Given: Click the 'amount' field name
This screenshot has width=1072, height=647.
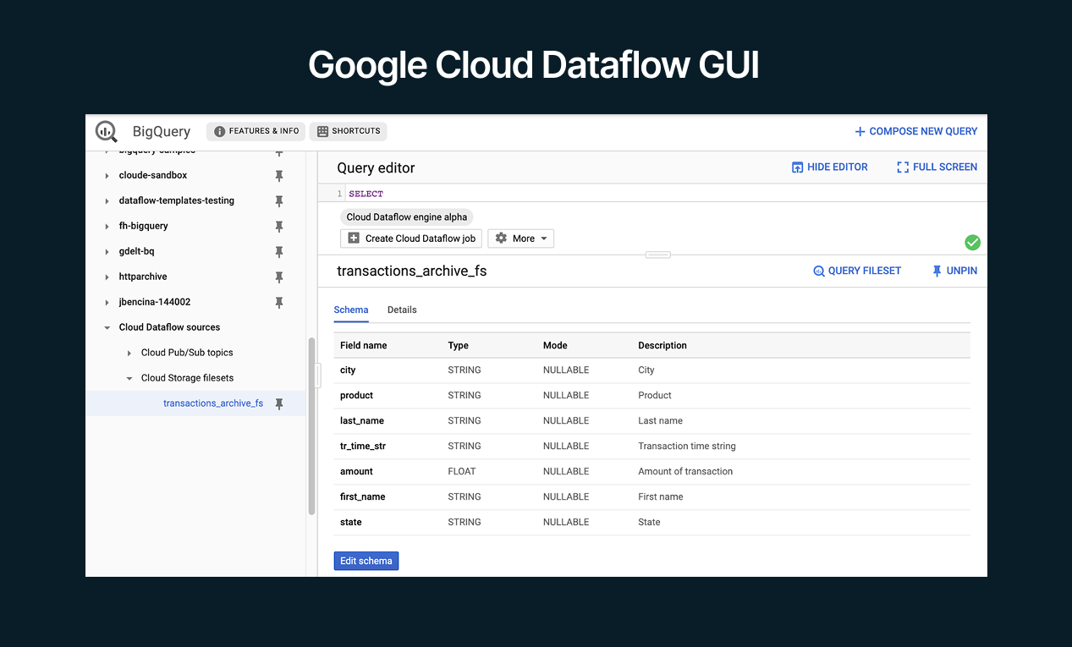Looking at the screenshot, I should 356,472.
